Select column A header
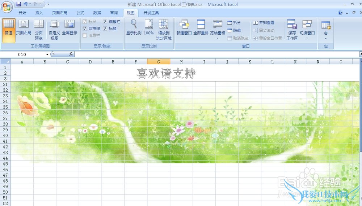 (22, 61)
